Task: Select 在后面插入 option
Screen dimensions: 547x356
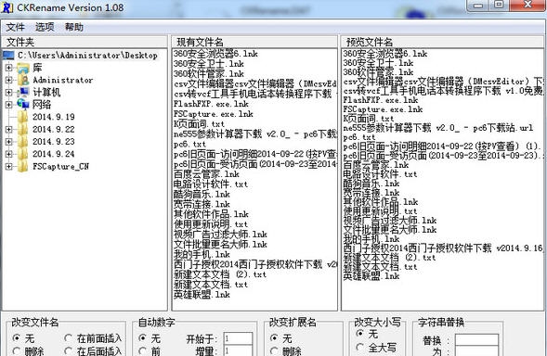Action: click(93, 350)
